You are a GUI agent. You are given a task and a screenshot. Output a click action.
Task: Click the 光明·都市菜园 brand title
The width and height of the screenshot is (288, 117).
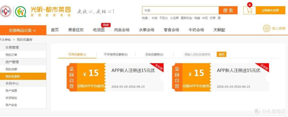(x=50, y=9)
